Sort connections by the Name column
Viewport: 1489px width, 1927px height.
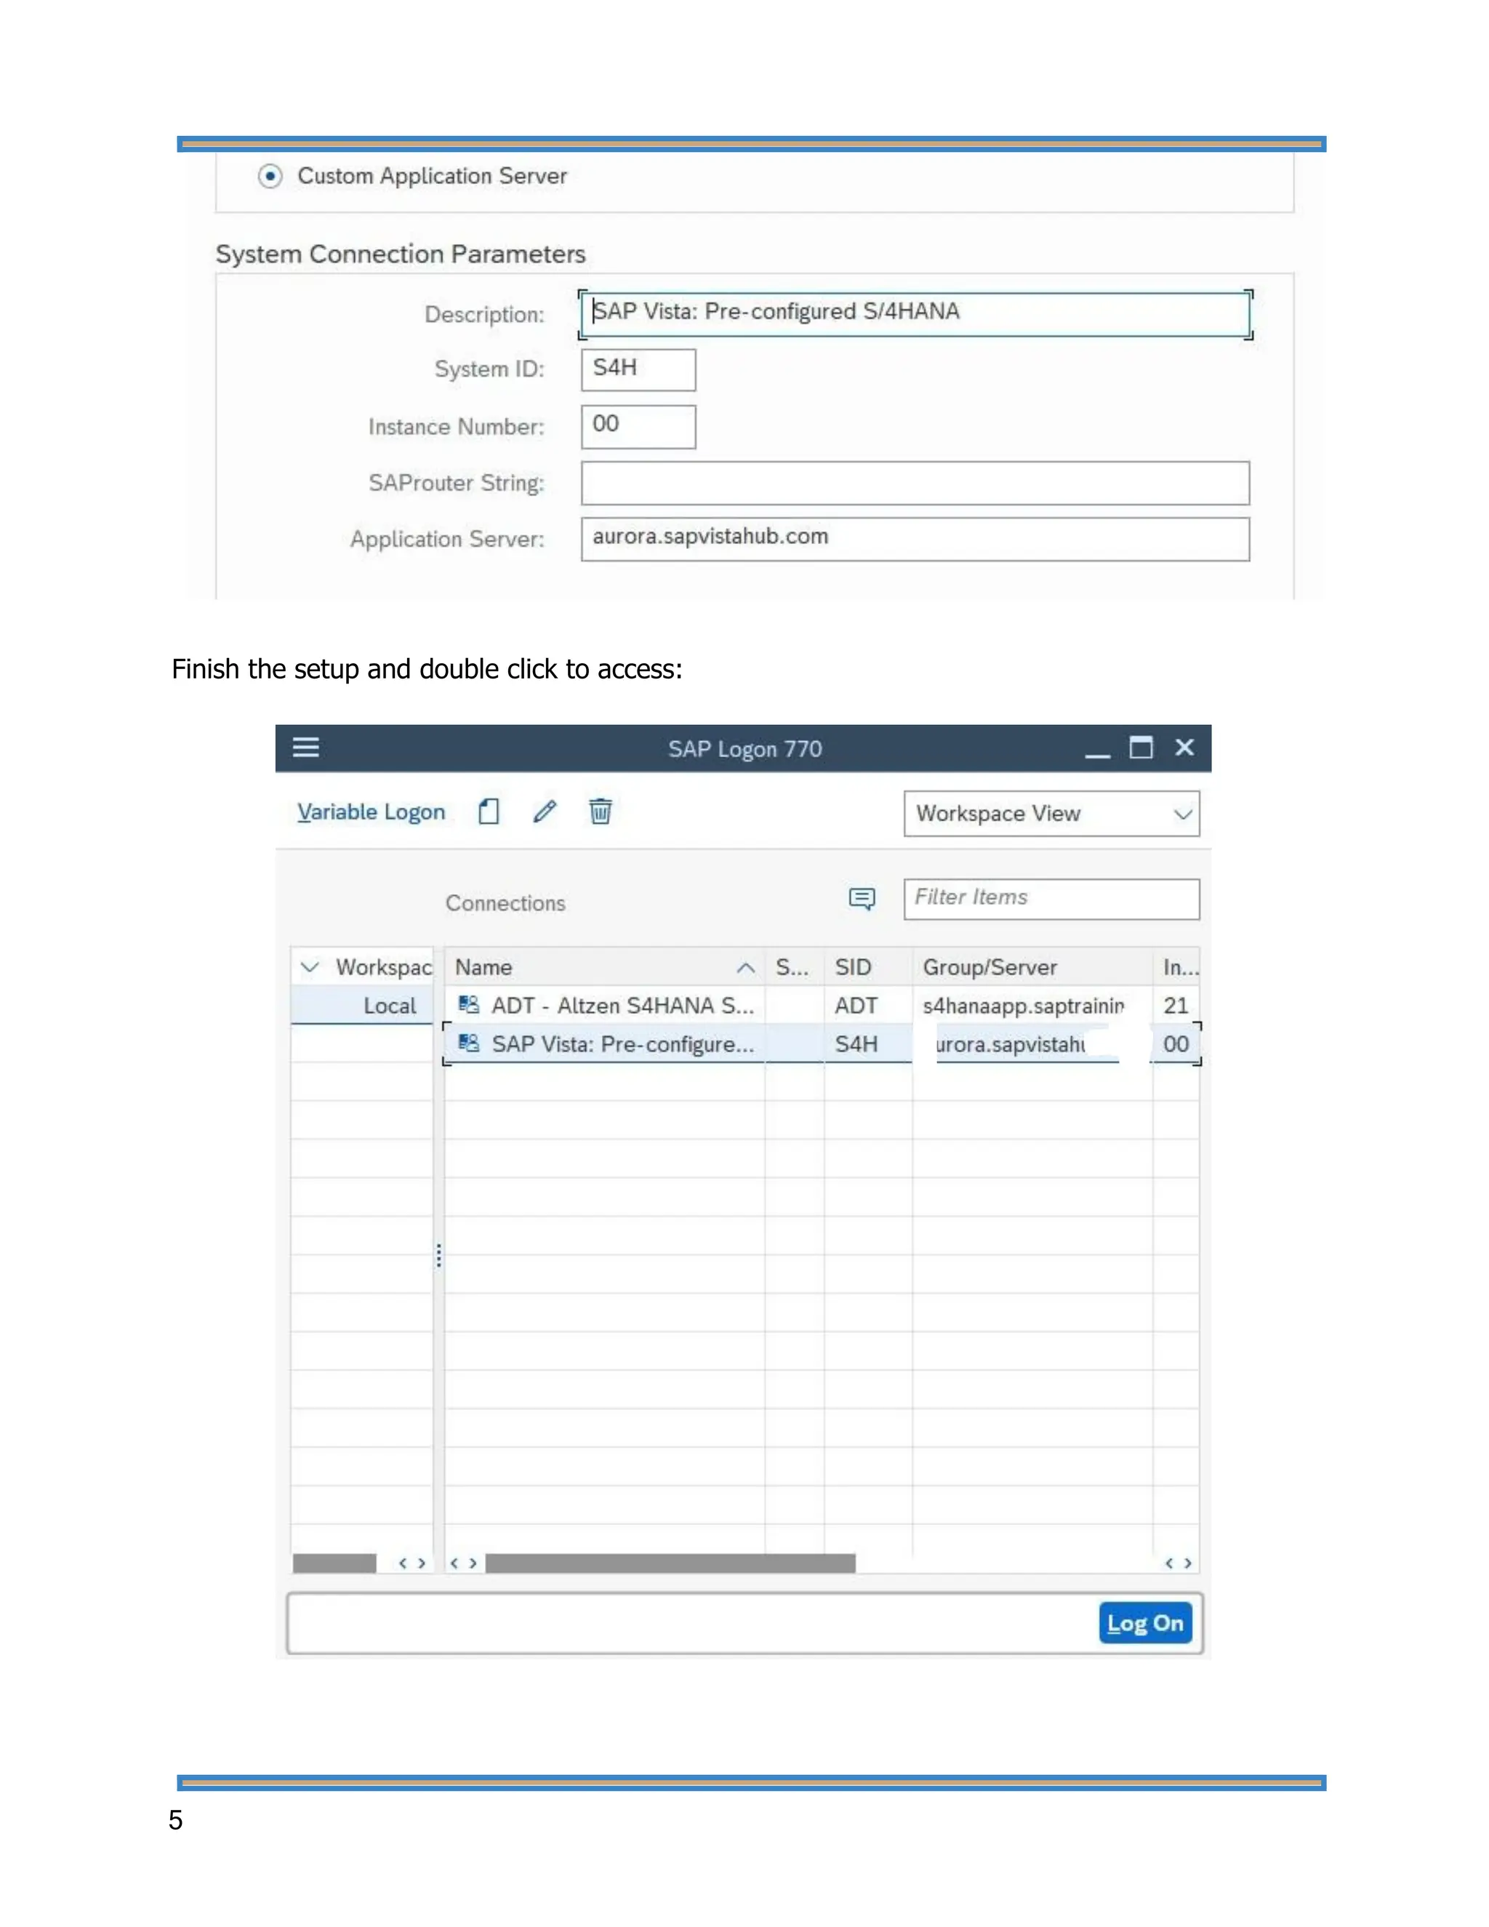(604, 967)
